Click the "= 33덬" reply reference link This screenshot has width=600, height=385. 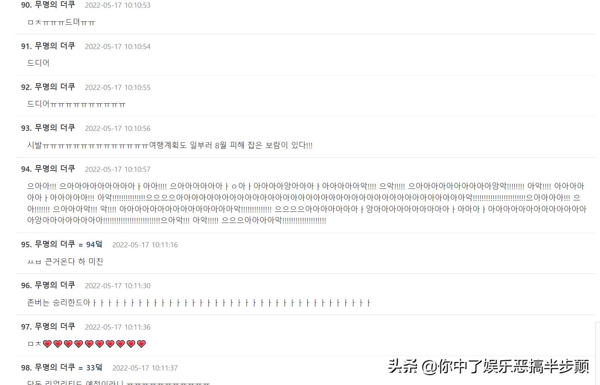(90, 368)
